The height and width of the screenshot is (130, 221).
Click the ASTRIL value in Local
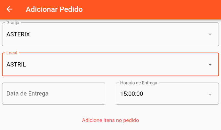[16, 65]
